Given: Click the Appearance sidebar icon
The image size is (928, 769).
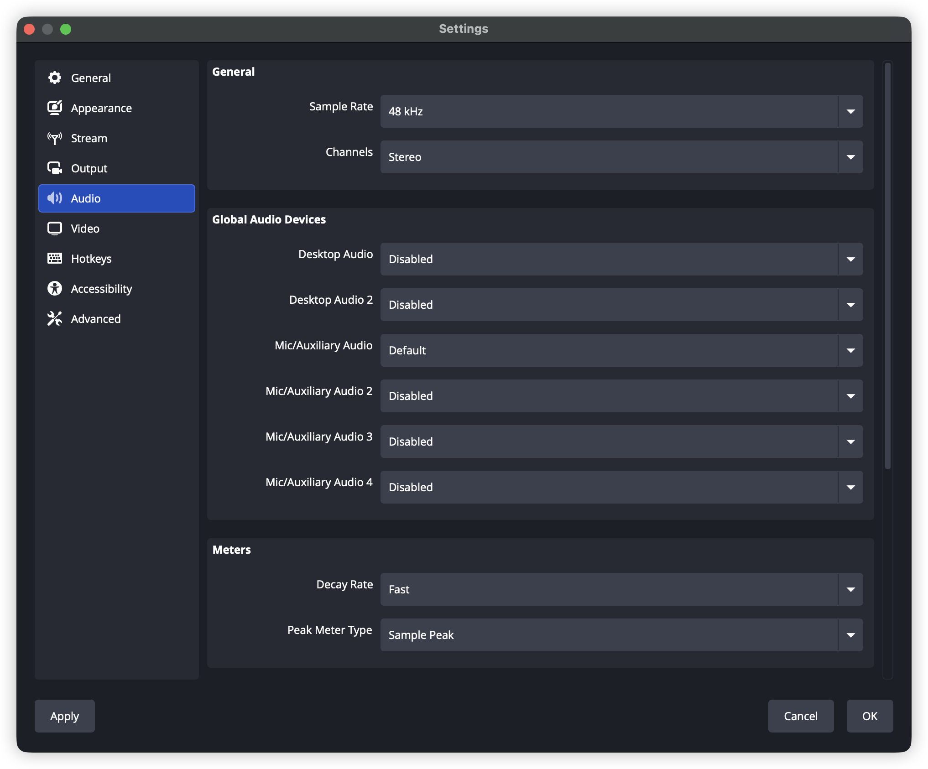Looking at the screenshot, I should [x=55, y=108].
